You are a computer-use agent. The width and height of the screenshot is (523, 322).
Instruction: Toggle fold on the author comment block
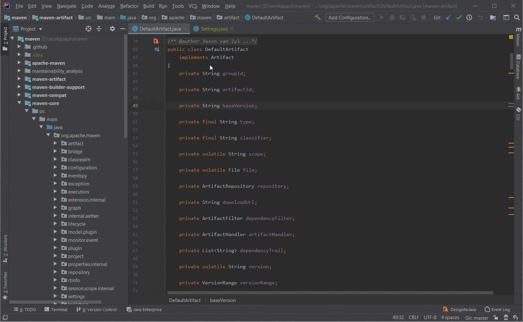coord(165,41)
